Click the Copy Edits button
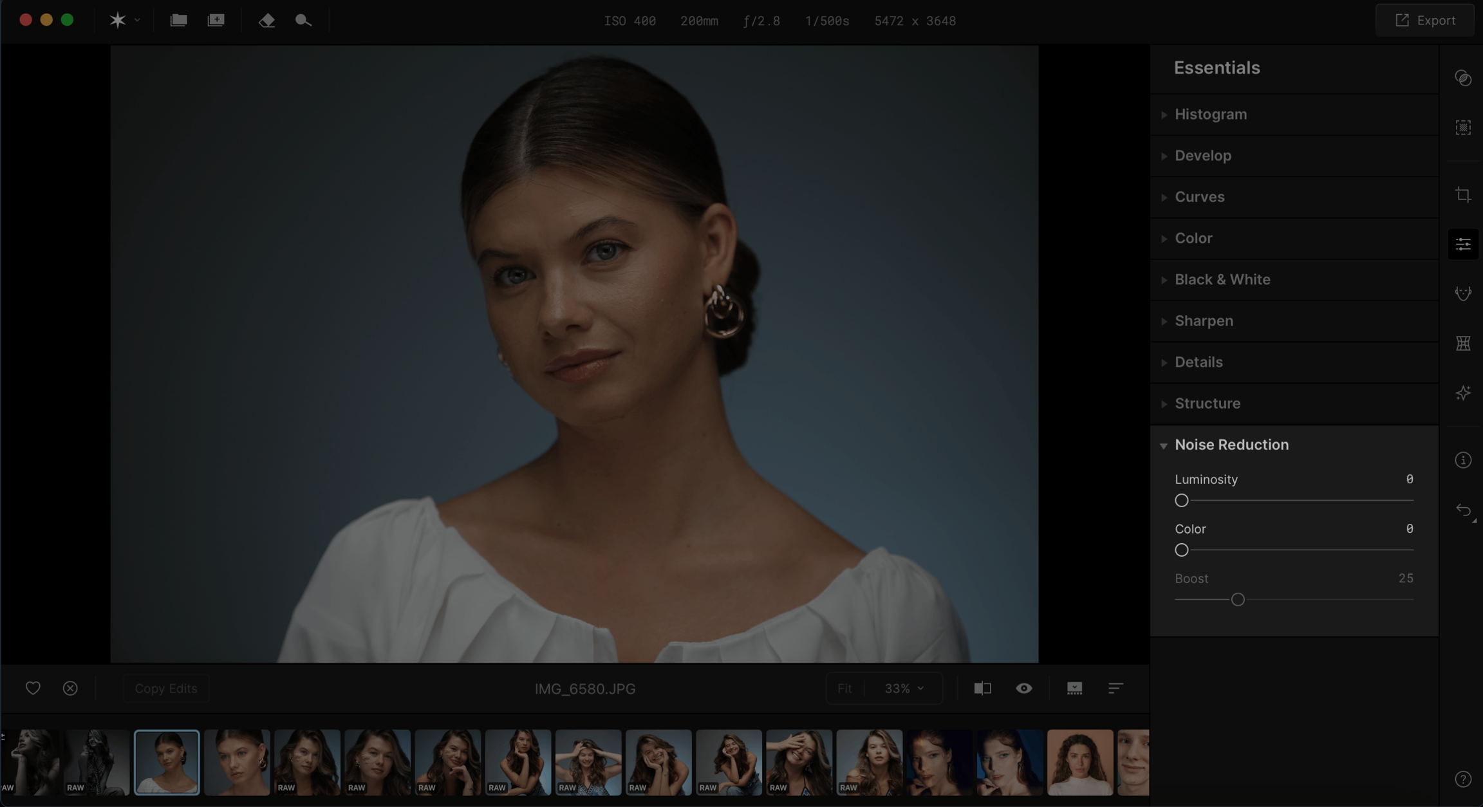Screen dimensions: 1483x807 [165, 688]
